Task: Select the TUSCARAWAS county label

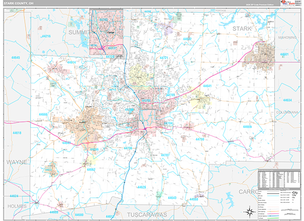Action: tap(147, 214)
